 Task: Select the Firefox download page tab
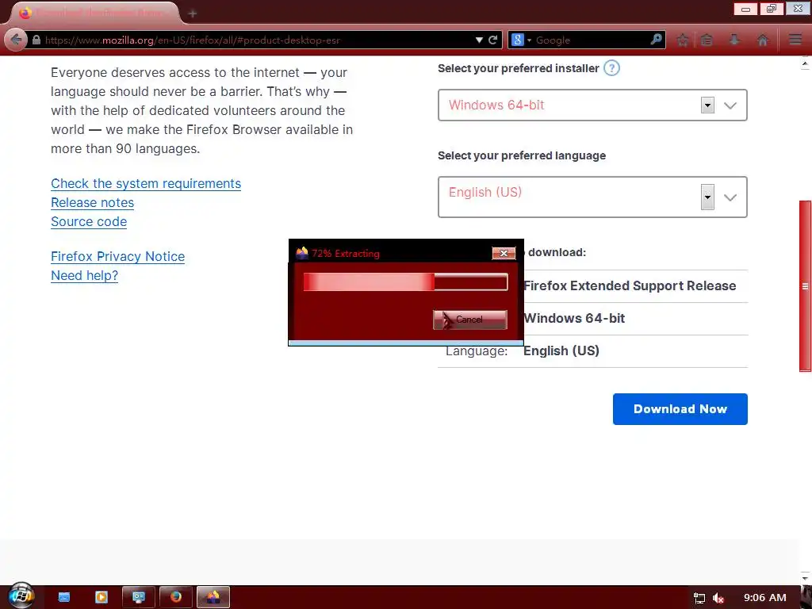pos(95,13)
